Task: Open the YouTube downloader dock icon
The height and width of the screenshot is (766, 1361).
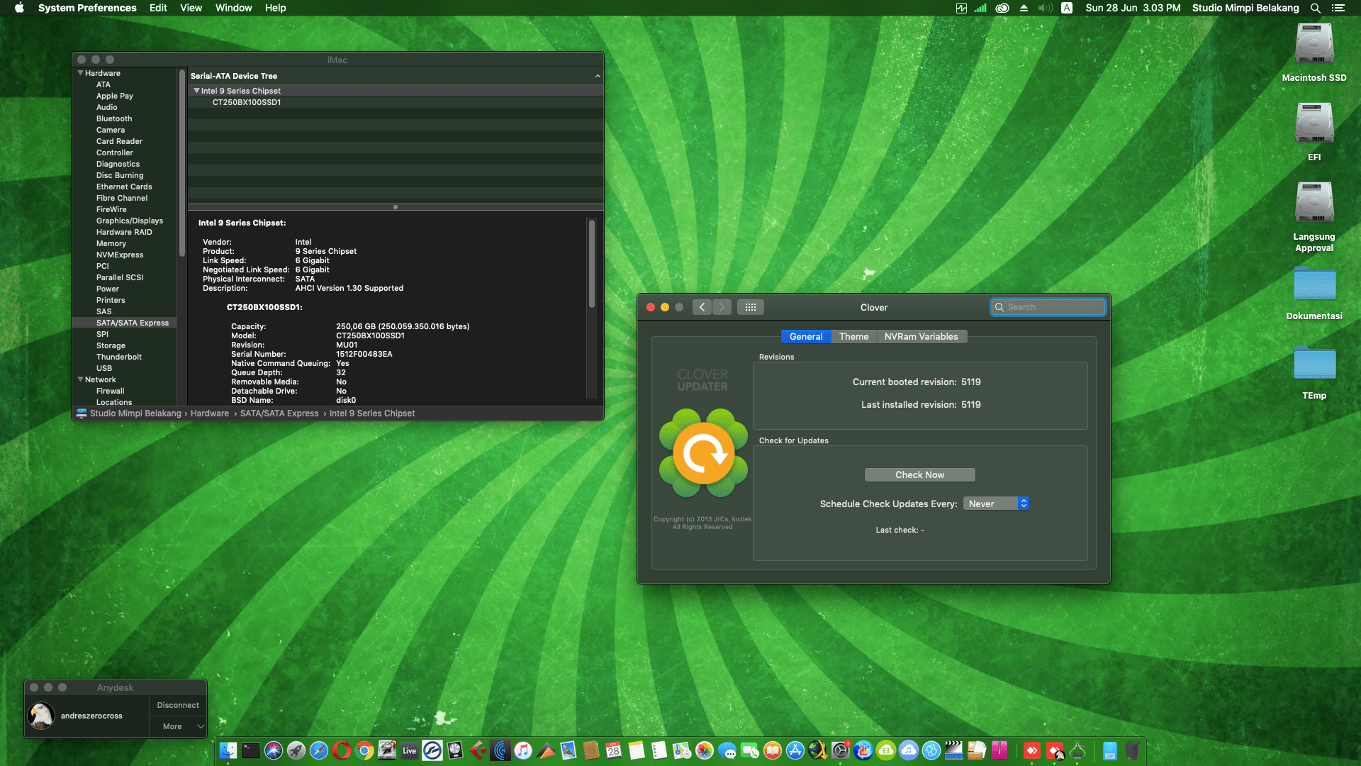Action: 863,750
